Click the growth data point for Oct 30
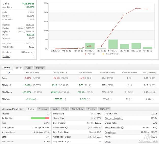This screenshot has height=144, width=159. [55, 49]
